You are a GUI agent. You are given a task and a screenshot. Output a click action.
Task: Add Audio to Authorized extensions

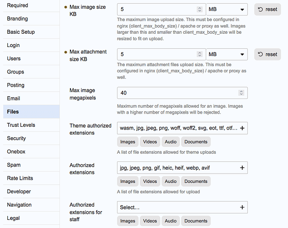pyautogui.click(x=171, y=181)
